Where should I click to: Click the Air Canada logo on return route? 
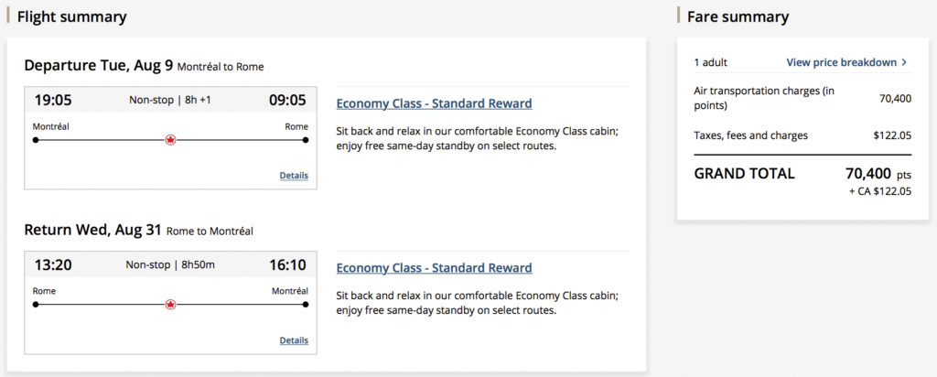point(170,305)
